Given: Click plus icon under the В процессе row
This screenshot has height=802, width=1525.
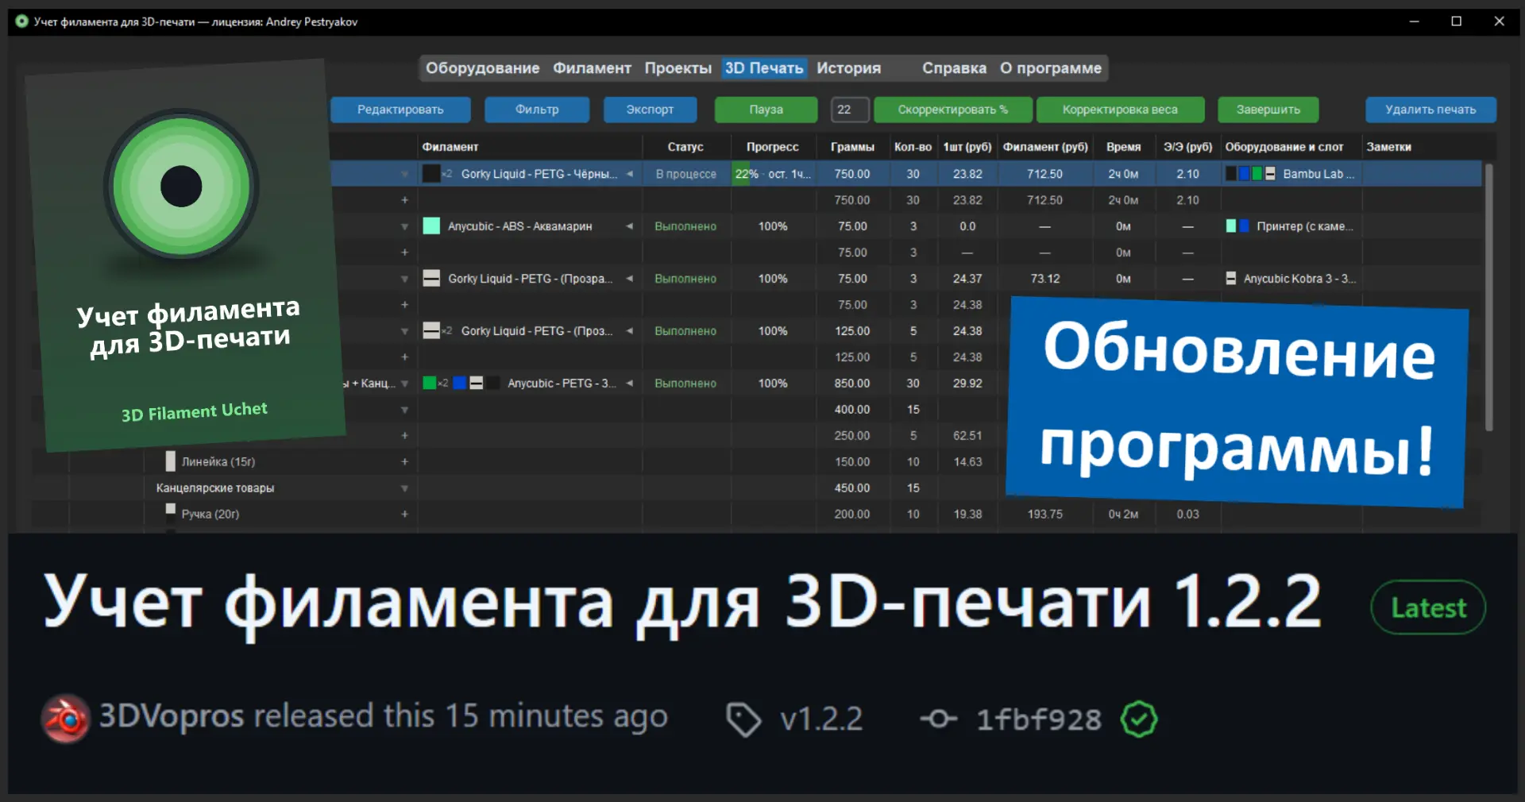Looking at the screenshot, I should coord(404,200).
